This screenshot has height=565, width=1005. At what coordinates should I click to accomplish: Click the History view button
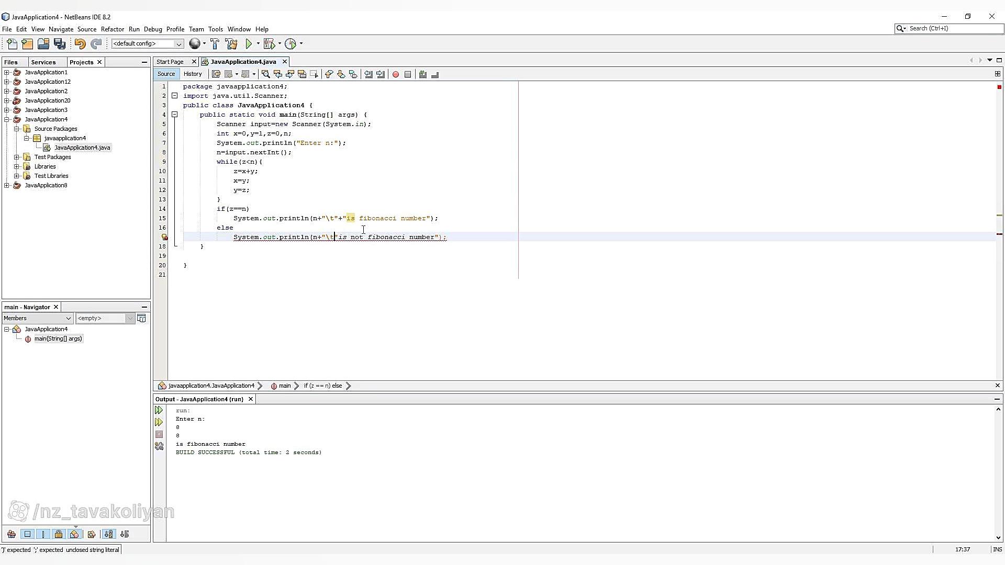[x=193, y=74]
